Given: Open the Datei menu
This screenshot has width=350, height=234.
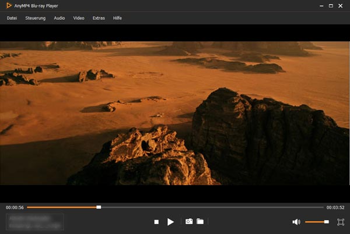Looking at the screenshot, I should point(12,18).
